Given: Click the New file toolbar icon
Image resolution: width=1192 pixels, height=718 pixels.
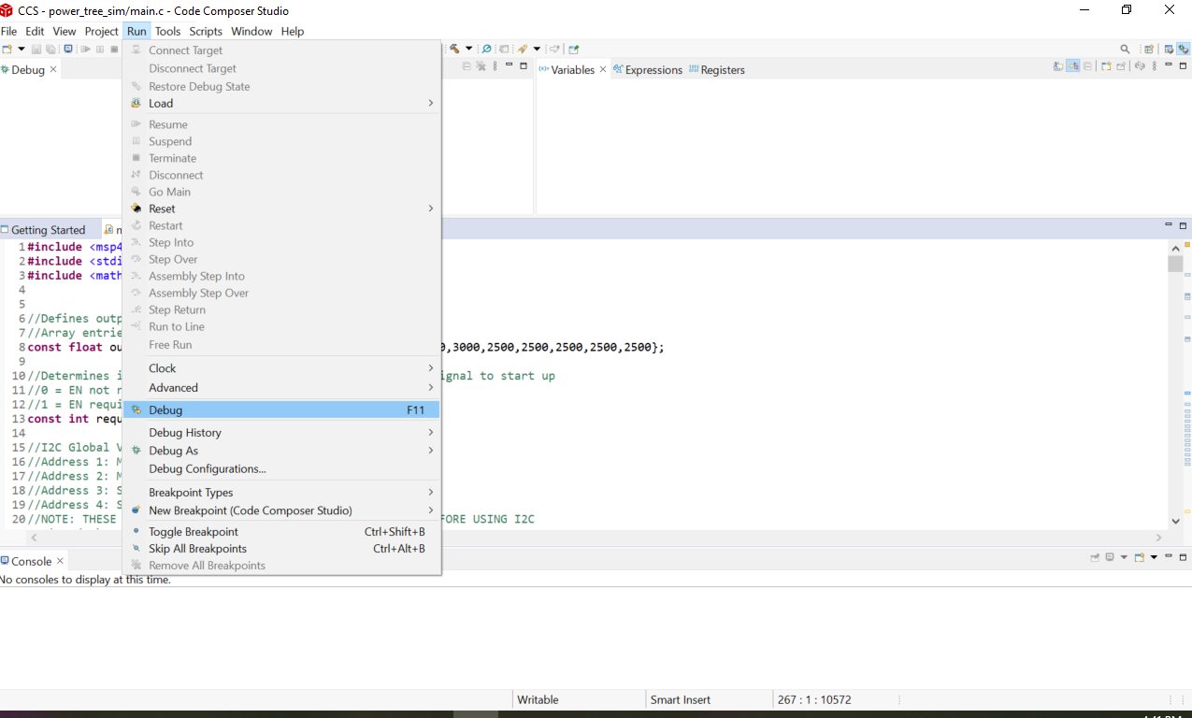Looking at the screenshot, I should pyautogui.click(x=7, y=49).
